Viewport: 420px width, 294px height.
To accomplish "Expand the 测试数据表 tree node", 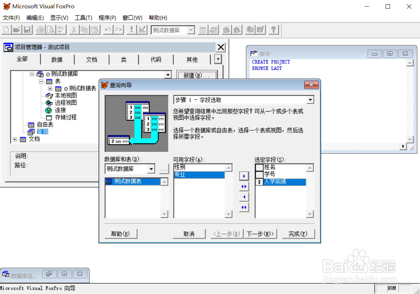I will [50, 88].
